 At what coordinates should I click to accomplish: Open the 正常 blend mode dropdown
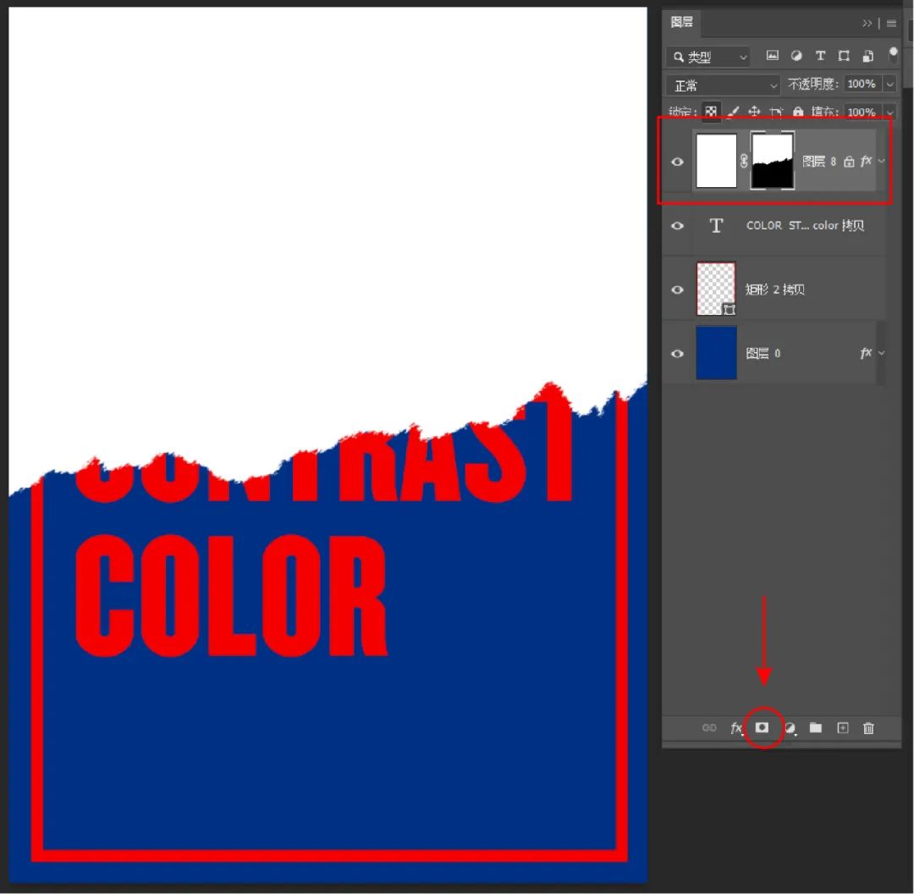(724, 85)
